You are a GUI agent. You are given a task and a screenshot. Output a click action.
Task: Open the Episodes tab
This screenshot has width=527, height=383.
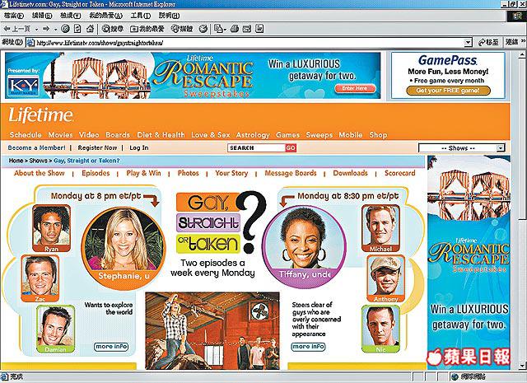click(x=96, y=173)
